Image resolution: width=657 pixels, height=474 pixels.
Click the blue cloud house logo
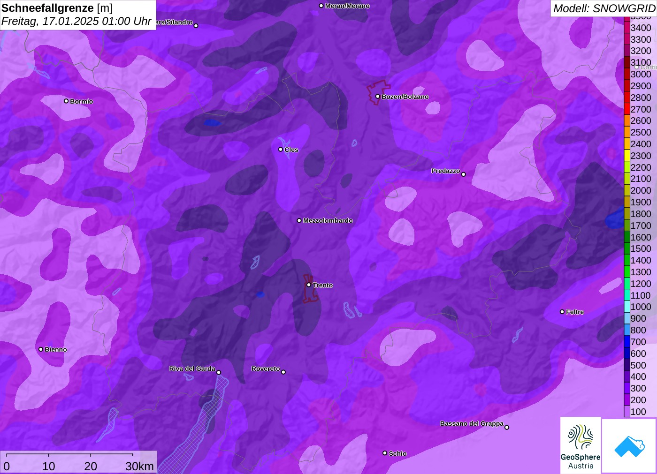629,446
